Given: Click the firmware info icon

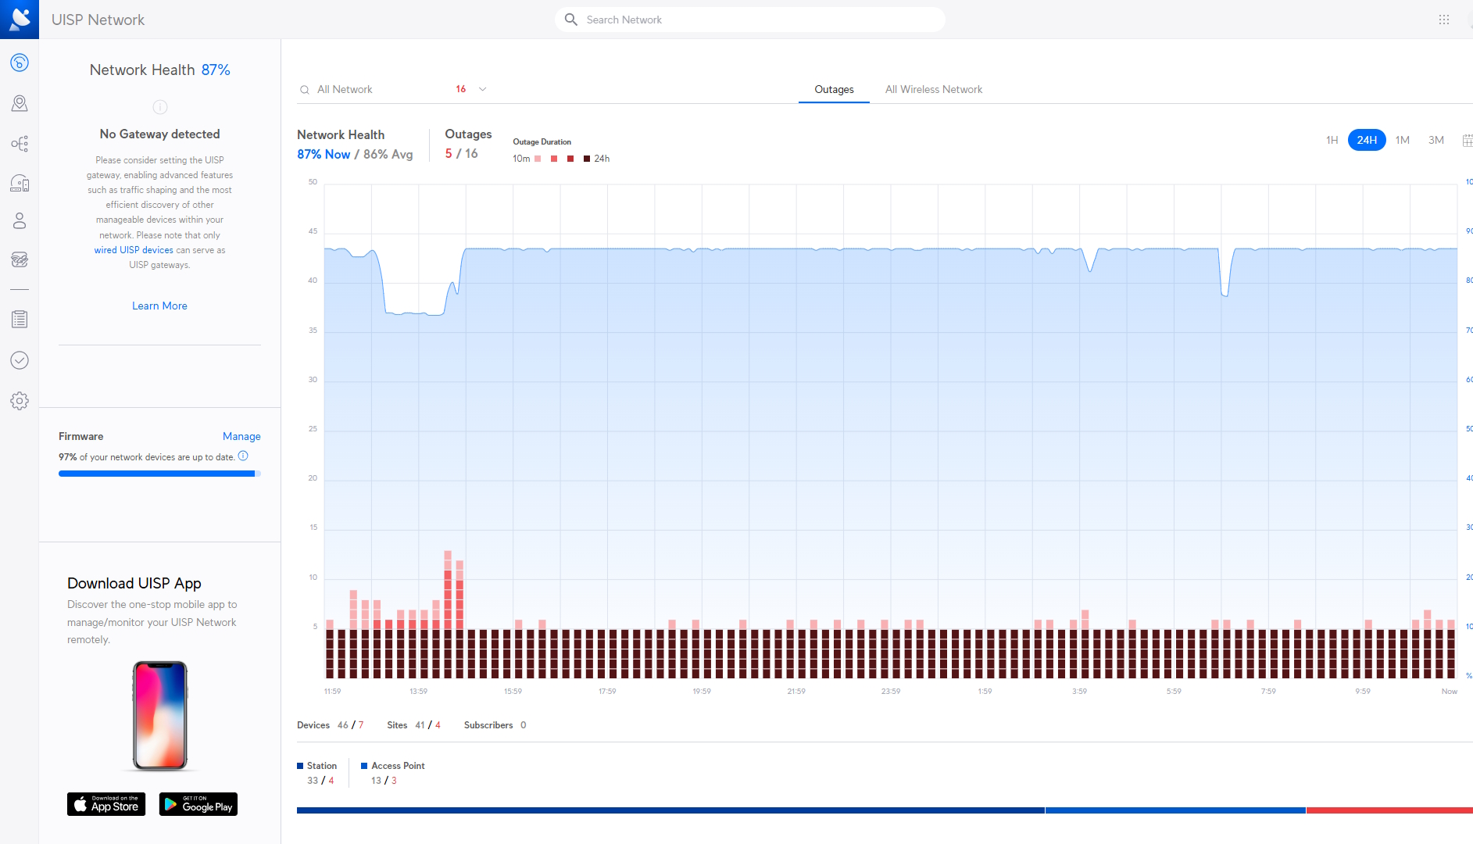Looking at the screenshot, I should (x=243, y=456).
